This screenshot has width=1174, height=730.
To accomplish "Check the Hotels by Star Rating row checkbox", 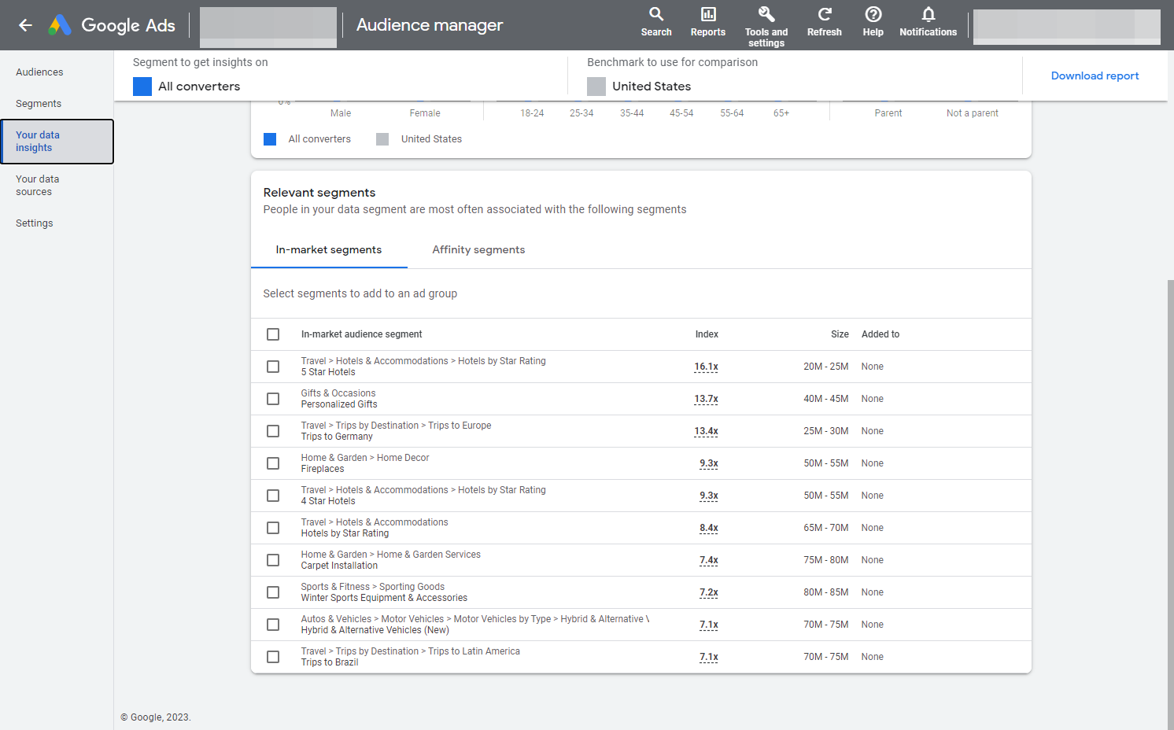I will [273, 528].
